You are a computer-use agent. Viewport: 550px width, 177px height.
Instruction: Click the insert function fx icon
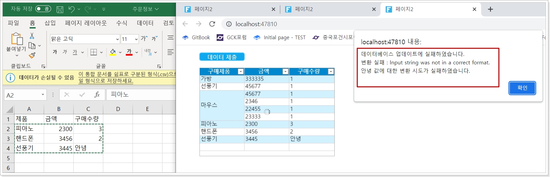(97, 95)
